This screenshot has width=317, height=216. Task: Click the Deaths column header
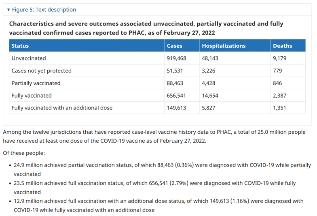click(288, 46)
